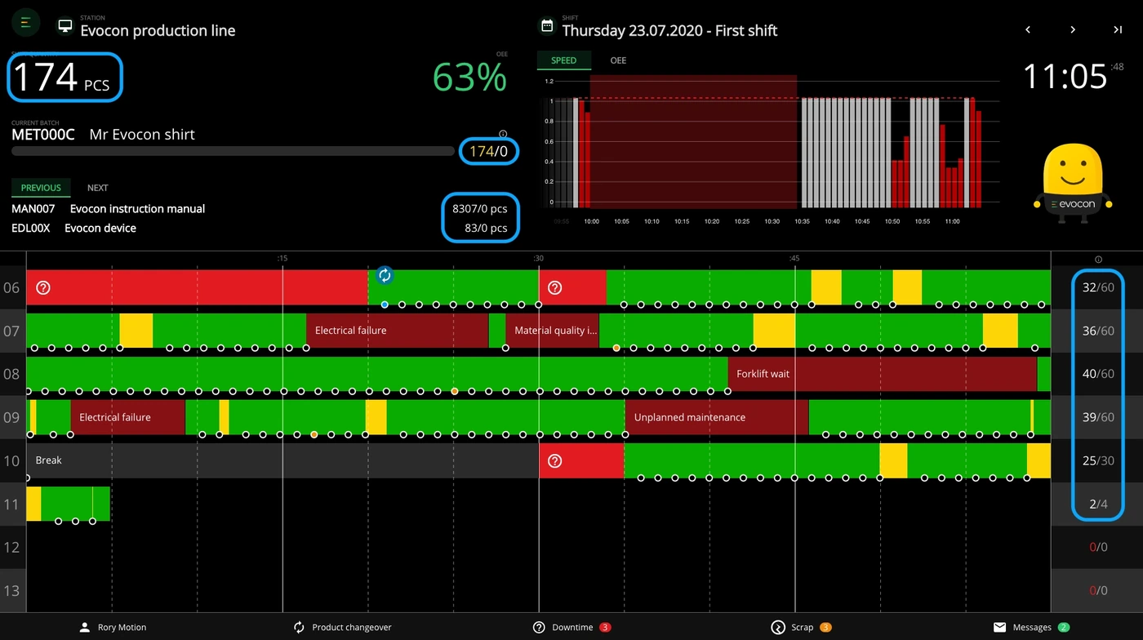Click the Evocon production line station name
The image size is (1143, 640).
[158, 31]
